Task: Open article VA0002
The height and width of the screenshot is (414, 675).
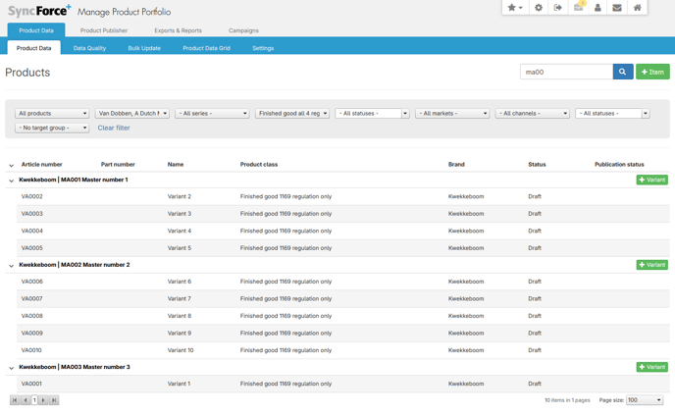Action: (31, 196)
